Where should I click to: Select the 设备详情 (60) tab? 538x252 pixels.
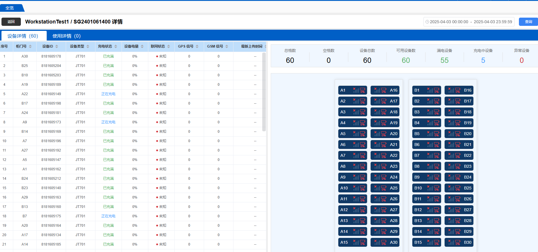click(23, 36)
